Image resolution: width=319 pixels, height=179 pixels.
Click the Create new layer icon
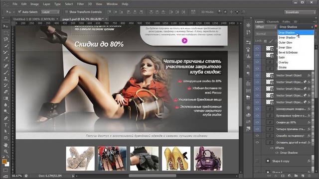click(303, 176)
